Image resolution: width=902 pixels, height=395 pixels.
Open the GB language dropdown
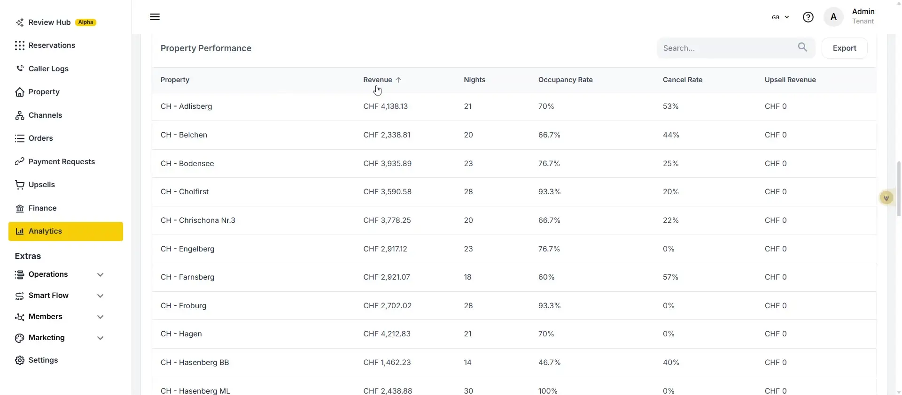point(780,17)
